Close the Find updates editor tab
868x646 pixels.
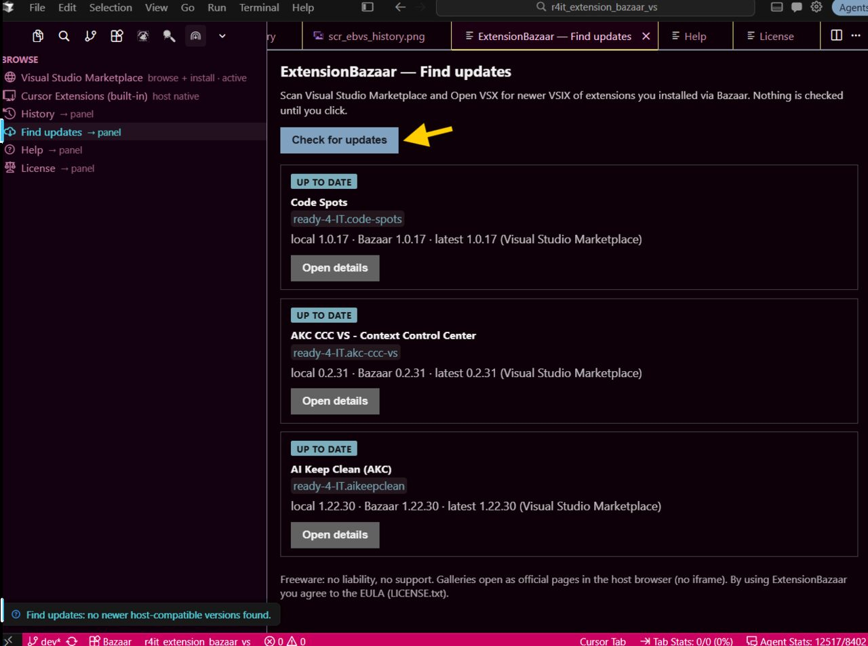tap(646, 37)
